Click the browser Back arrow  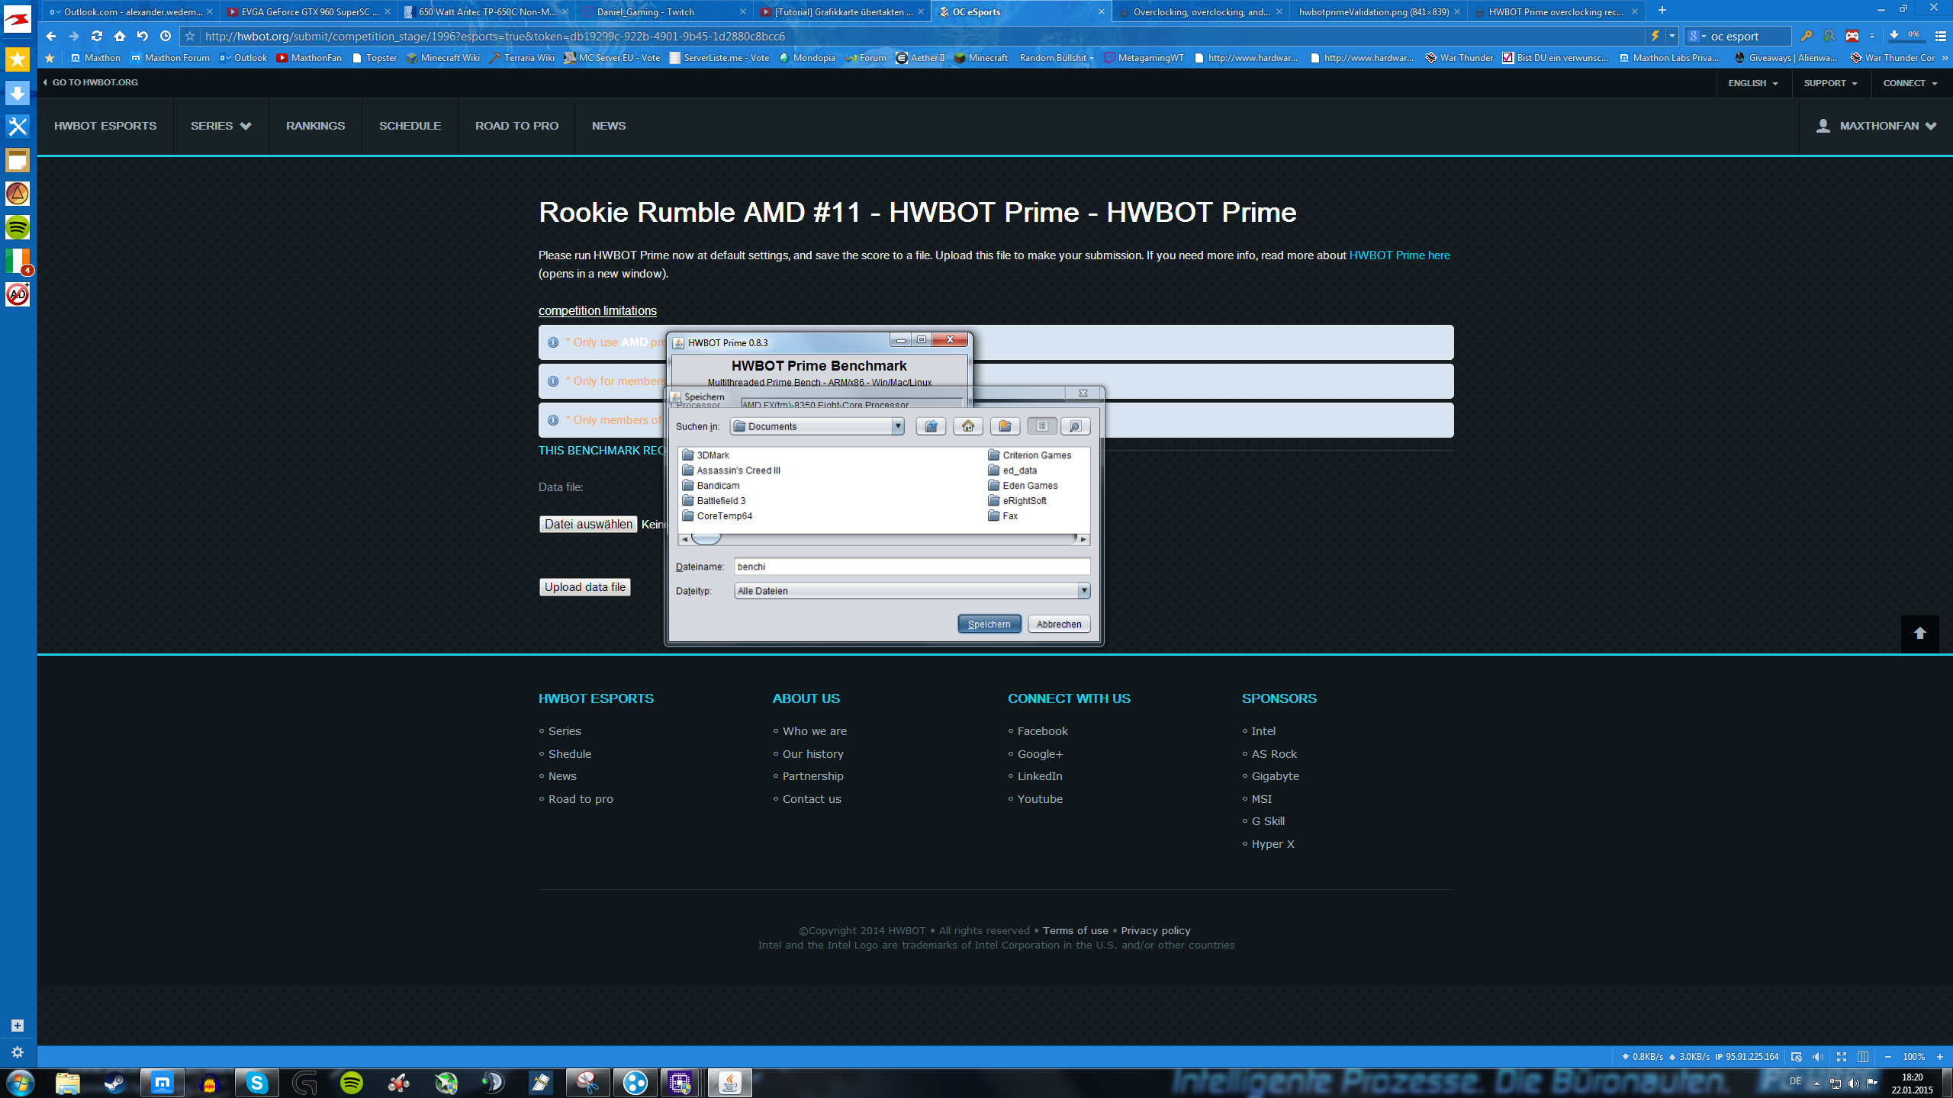[51, 36]
